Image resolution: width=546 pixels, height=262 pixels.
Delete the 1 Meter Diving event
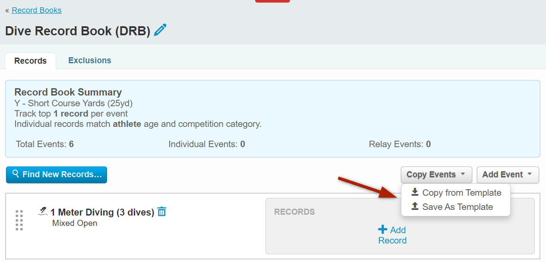click(162, 212)
